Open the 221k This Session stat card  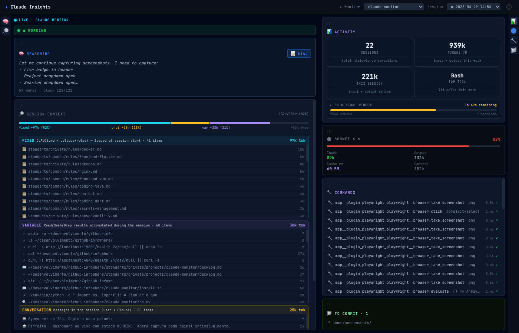coord(370,83)
